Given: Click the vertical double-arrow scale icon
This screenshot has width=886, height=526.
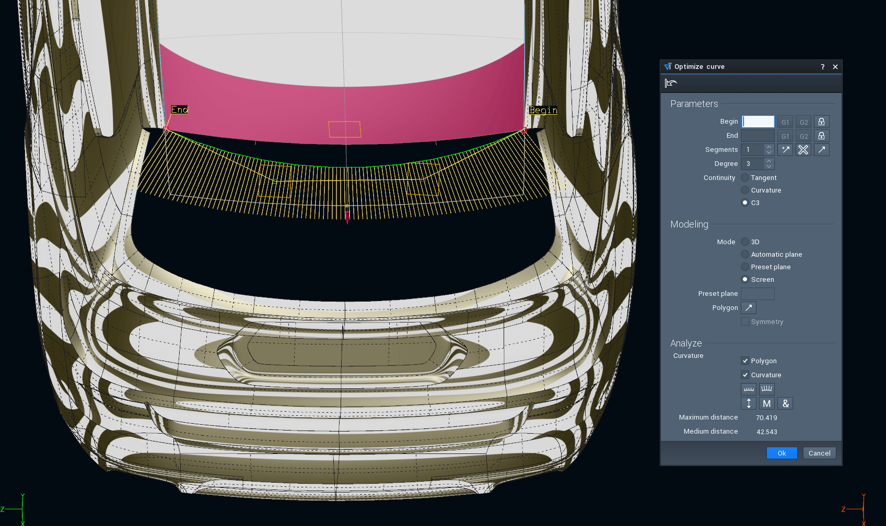Looking at the screenshot, I should pos(749,403).
